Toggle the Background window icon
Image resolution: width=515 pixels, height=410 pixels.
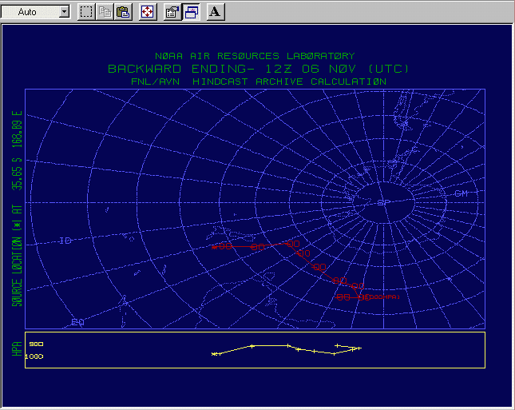pos(192,12)
